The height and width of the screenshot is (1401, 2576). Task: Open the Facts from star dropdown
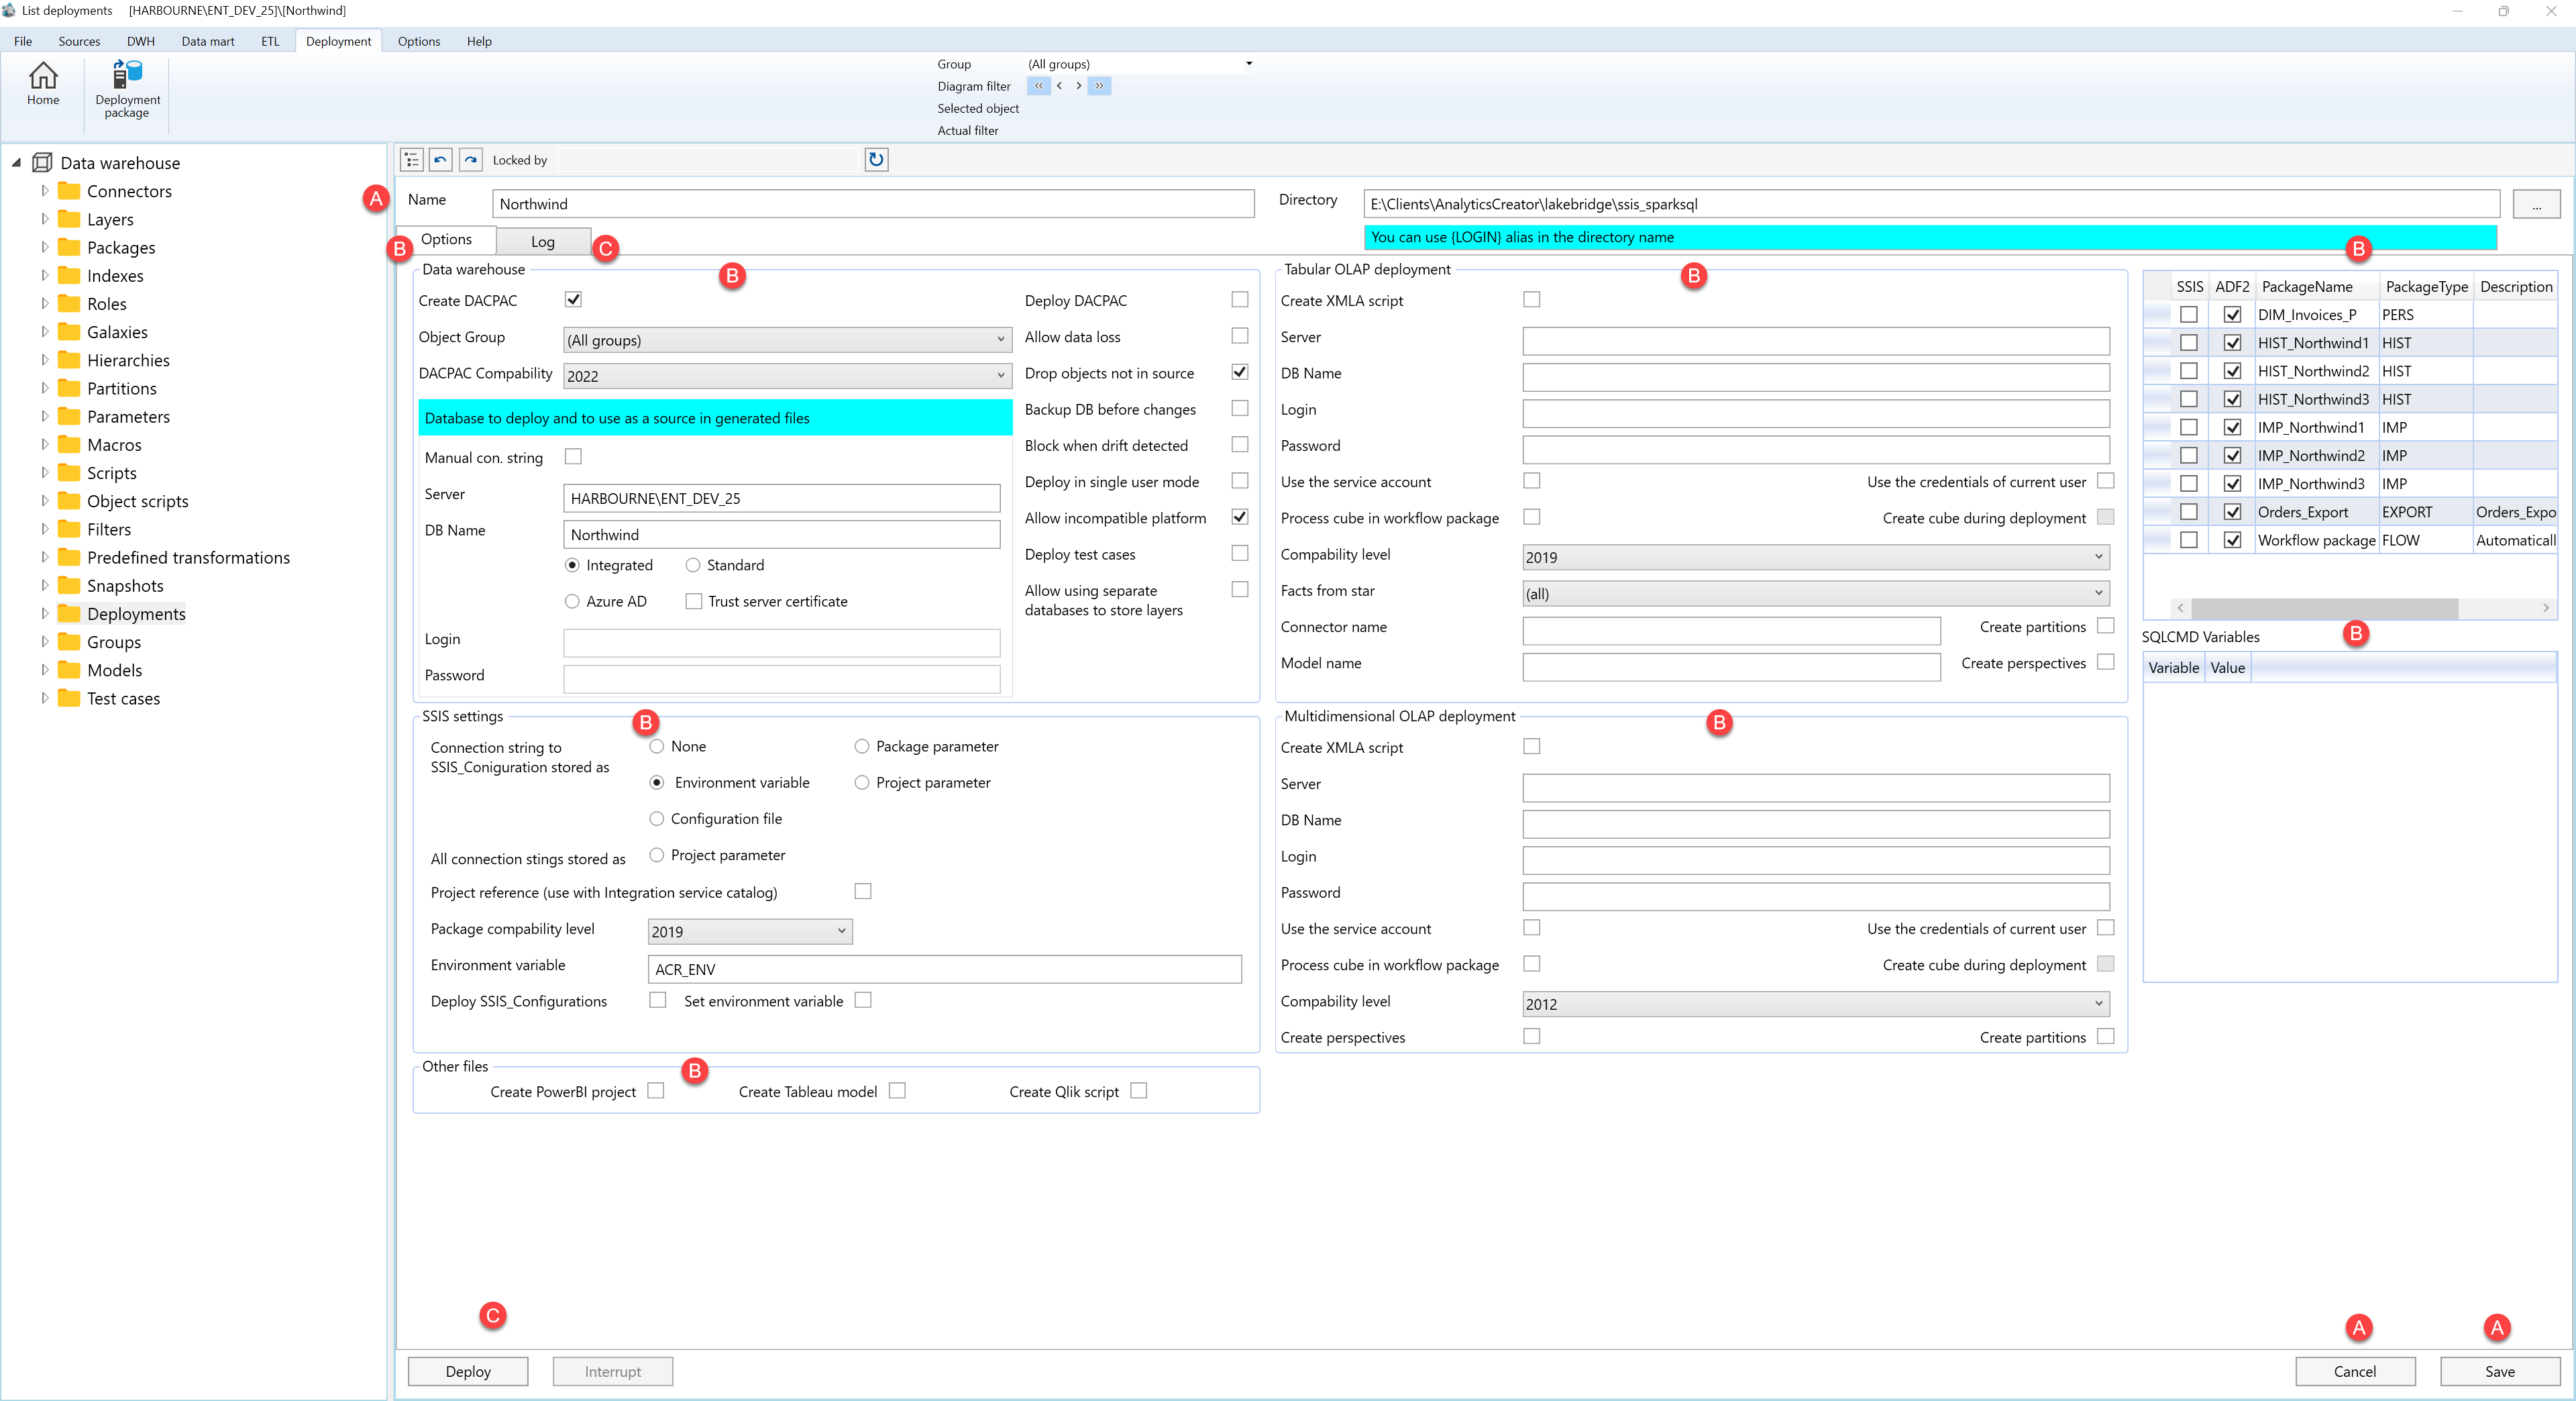[x=1816, y=593]
